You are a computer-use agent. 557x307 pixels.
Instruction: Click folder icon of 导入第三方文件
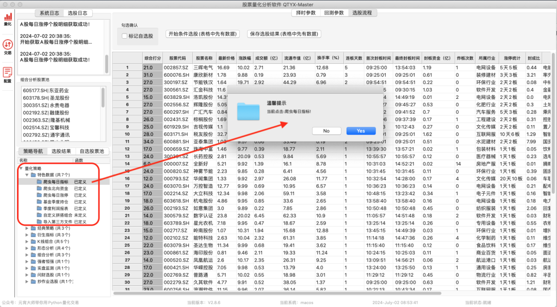(39, 222)
